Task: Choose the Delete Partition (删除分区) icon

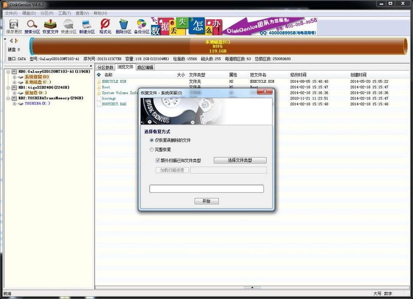Action: (x=123, y=26)
